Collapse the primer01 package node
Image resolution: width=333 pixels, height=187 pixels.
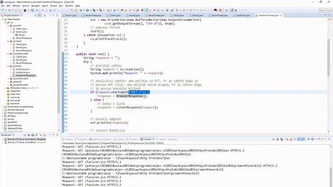8,25
